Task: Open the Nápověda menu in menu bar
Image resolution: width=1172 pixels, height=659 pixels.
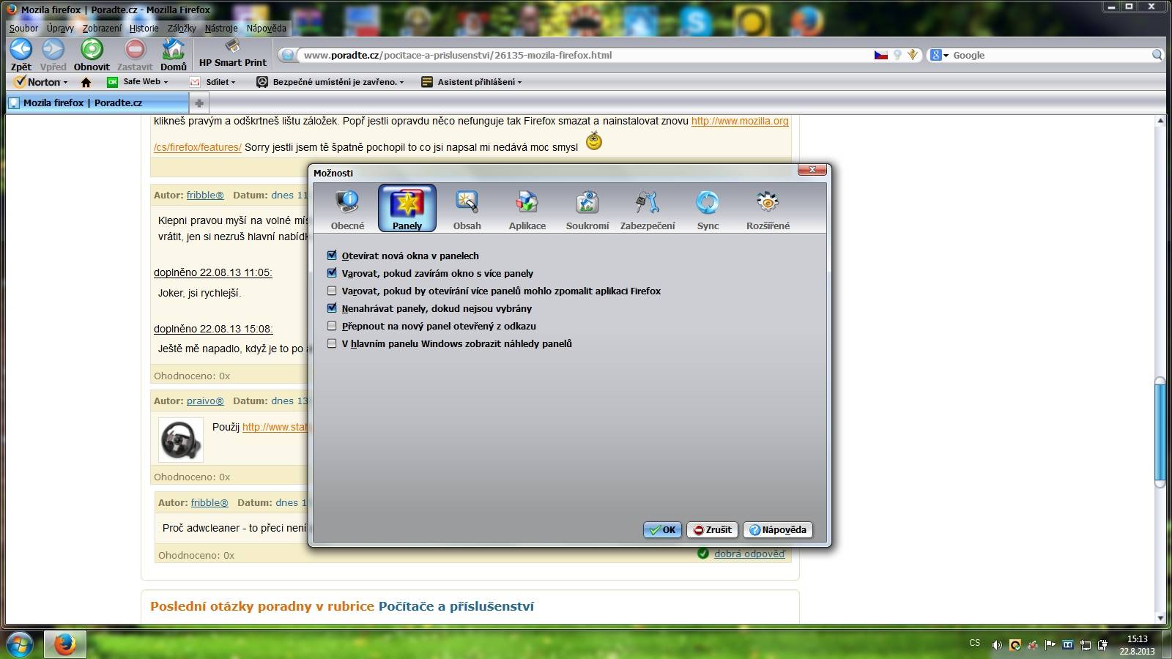Action: pyautogui.click(x=267, y=28)
